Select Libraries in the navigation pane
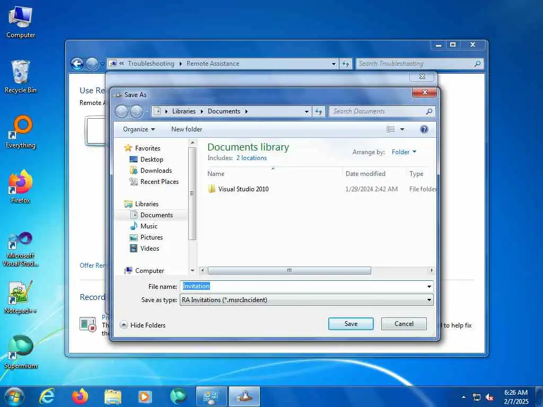543x407 pixels. (147, 204)
